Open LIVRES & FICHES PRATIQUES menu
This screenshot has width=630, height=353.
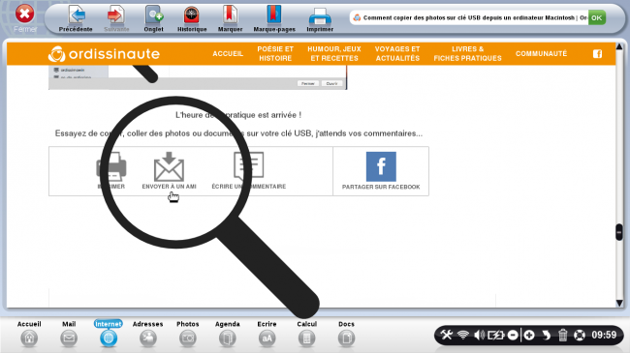click(468, 54)
